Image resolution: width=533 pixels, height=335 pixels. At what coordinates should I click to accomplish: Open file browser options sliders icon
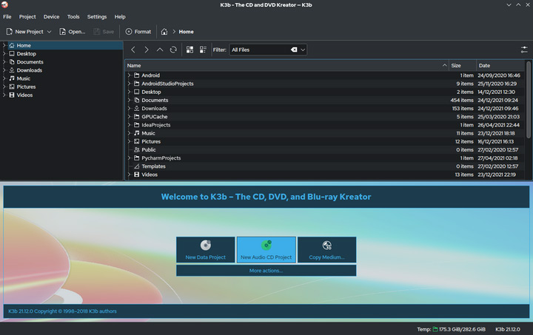524,50
